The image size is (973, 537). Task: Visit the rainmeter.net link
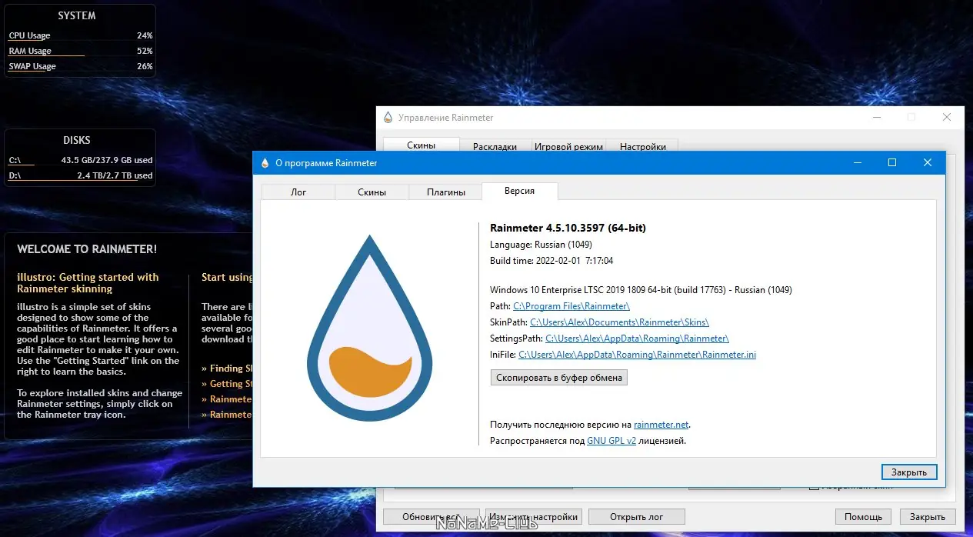tap(661, 425)
